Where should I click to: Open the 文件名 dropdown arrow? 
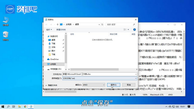(x=136, y=74)
